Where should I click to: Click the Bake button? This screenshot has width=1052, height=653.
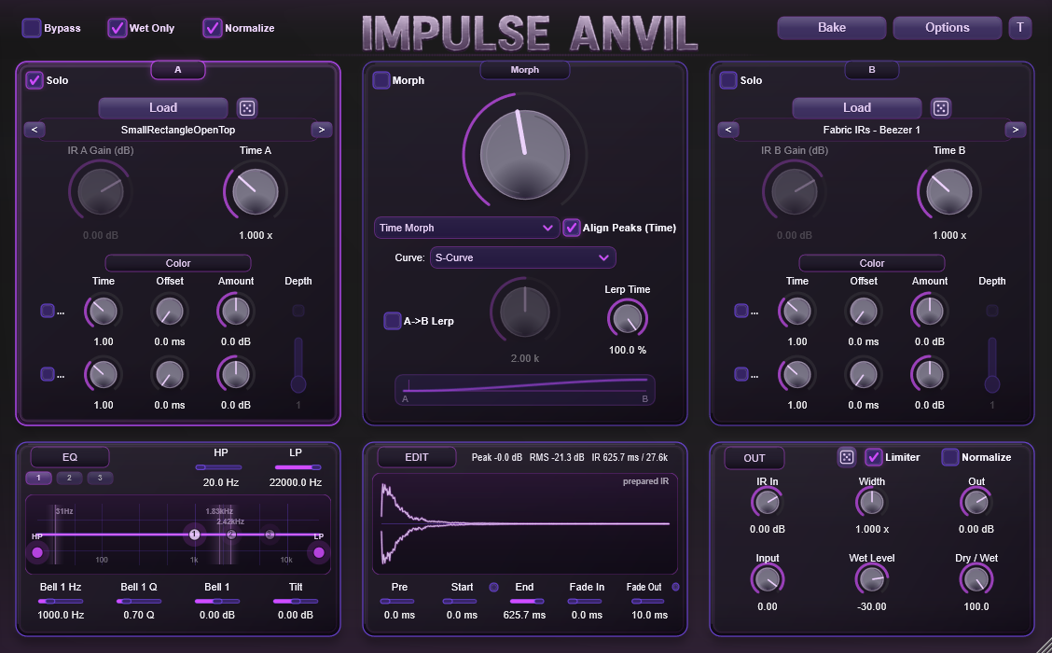pyautogui.click(x=831, y=27)
